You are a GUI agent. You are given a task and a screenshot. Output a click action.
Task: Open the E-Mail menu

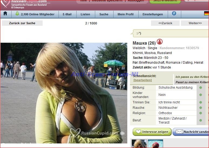click(67, 14)
